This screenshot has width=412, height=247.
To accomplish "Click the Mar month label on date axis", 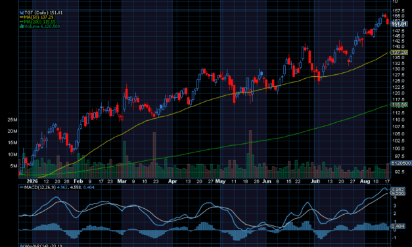I will (122, 181).
